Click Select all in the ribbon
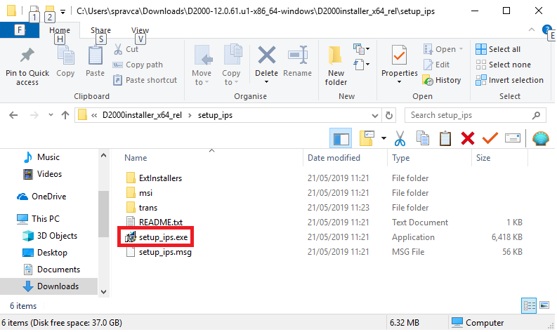The width and height of the screenshot is (557, 332). coord(504,49)
